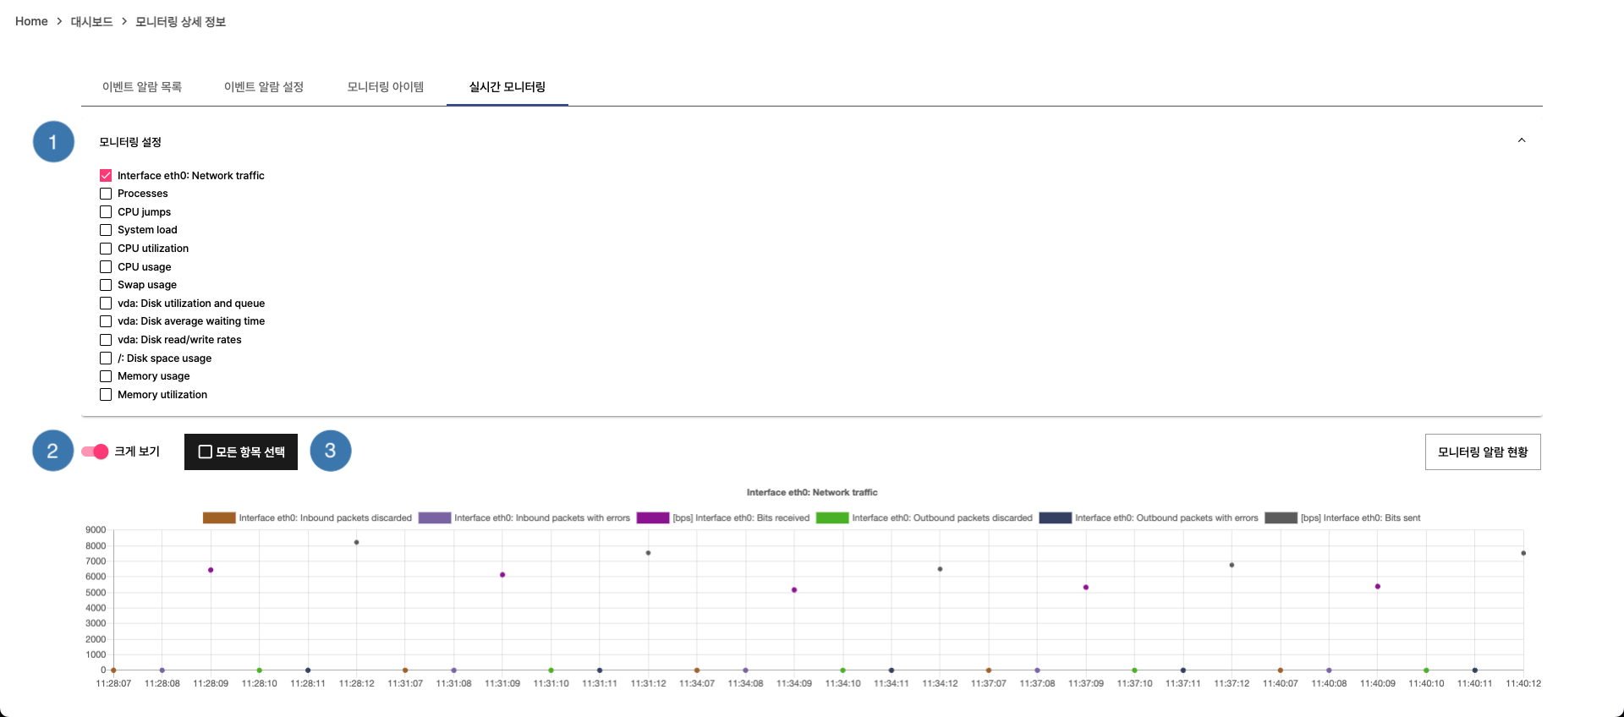Toggle the Bits received purple legend swatch
The width and height of the screenshot is (1624, 717).
[653, 518]
